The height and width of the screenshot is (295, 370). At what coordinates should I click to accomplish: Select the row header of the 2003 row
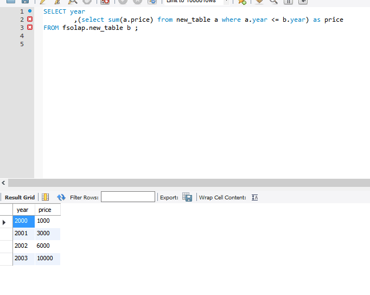click(7, 259)
